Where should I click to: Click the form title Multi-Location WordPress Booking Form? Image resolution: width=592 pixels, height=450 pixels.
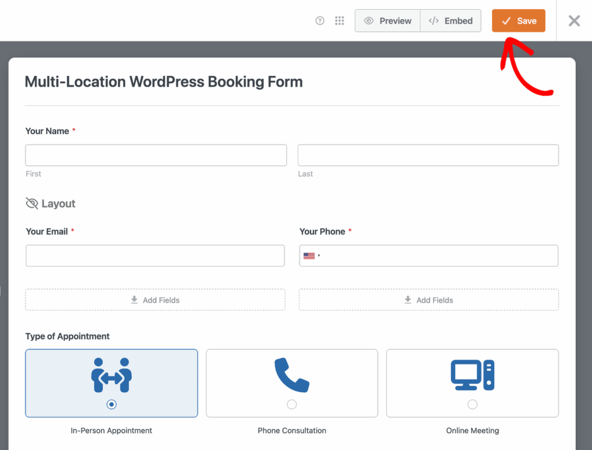point(164,82)
